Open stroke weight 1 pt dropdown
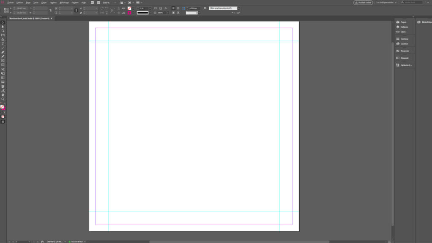432x243 pixels. pyautogui.click(x=150, y=8)
